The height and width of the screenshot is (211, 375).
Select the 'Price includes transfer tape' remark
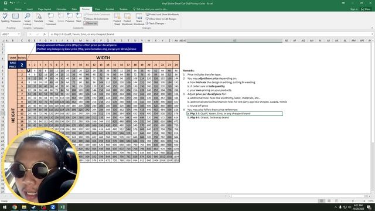coord(204,74)
